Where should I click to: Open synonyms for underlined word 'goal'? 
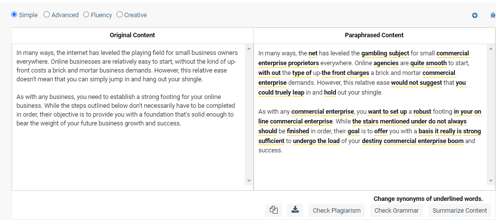tap(354, 131)
